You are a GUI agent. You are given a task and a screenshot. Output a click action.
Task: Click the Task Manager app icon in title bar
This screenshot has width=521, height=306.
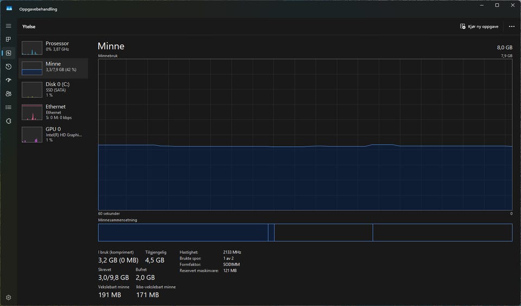coord(9,9)
